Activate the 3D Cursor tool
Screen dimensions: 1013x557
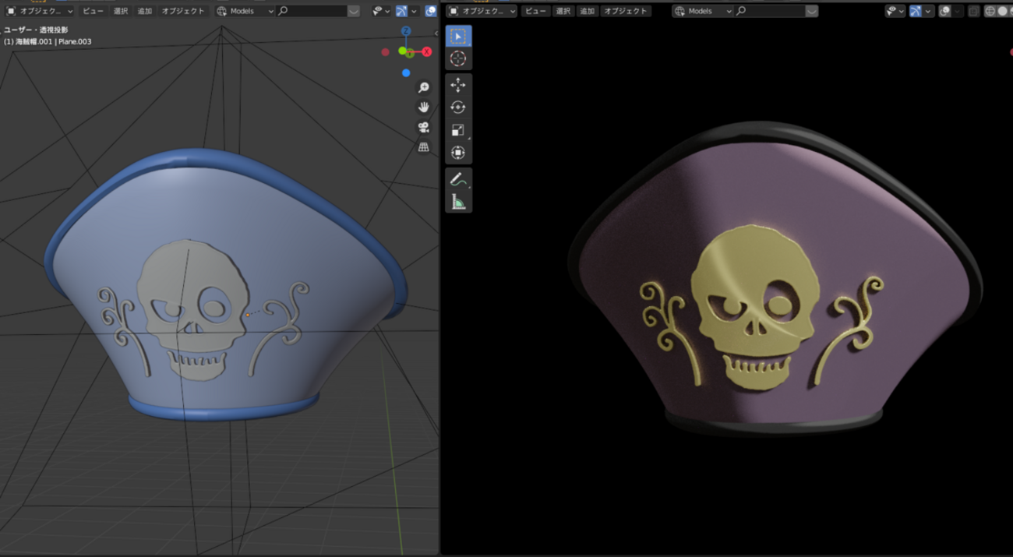pos(458,59)
